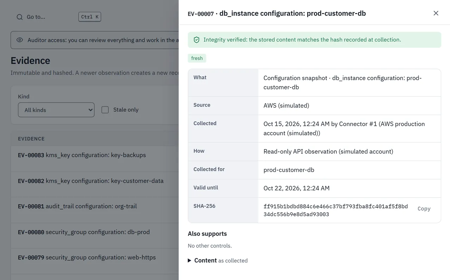Expand the Content as collected section
This screenshot has width=450, height=280.
[x=218, y=260]
